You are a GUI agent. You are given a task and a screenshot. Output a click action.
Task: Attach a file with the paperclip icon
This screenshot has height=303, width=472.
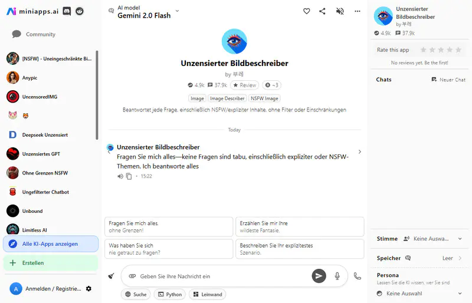132,276
